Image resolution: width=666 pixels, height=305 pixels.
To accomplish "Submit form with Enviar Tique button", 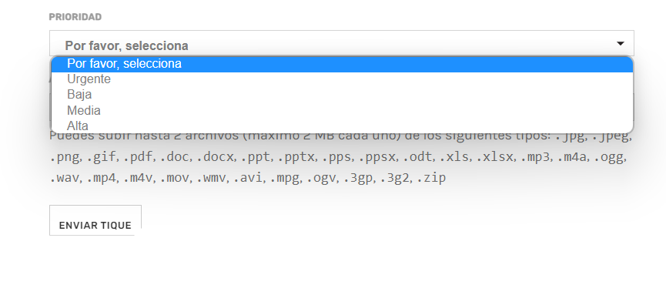I will [x=95, y=220].
